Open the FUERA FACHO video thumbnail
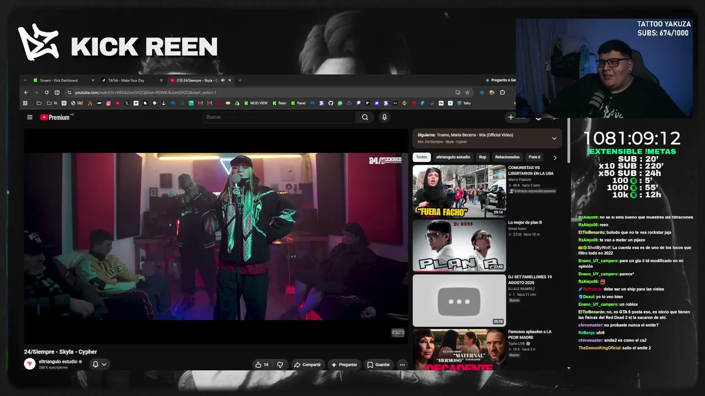The height and width of the screenshot is (396, 705). [459, 191]
